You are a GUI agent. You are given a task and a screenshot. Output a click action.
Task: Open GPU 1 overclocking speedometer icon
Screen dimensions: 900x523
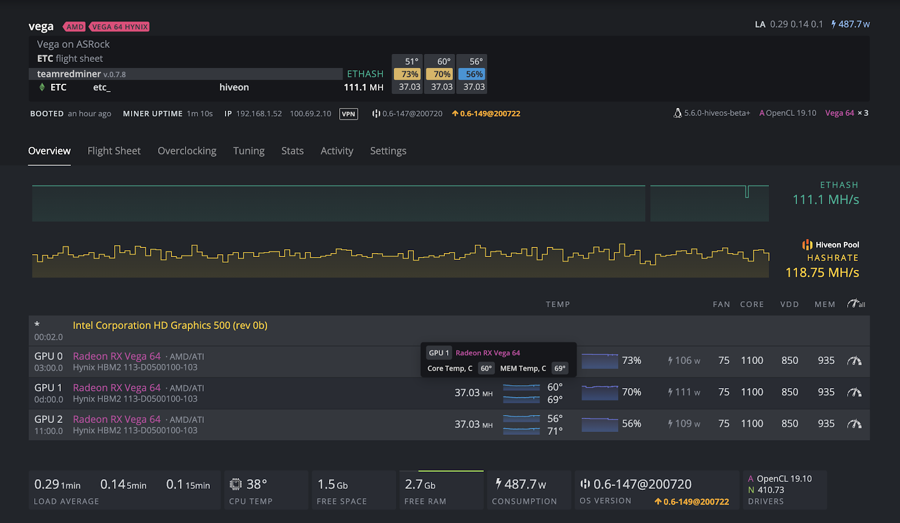(854, 392)
